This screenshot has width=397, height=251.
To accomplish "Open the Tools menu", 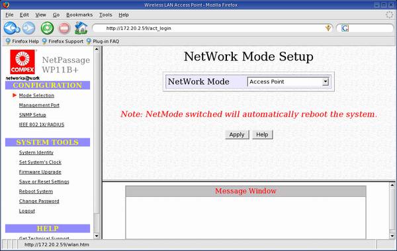I will coord(106,15).
